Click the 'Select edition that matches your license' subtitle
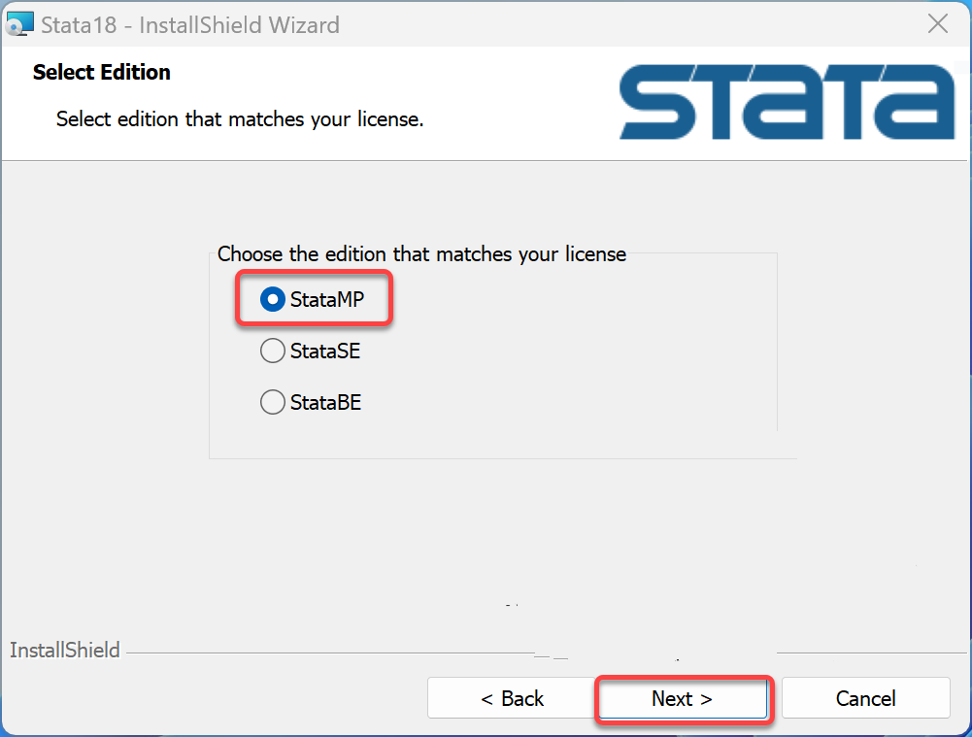This screenshot has width=972, height=737. 240,118
